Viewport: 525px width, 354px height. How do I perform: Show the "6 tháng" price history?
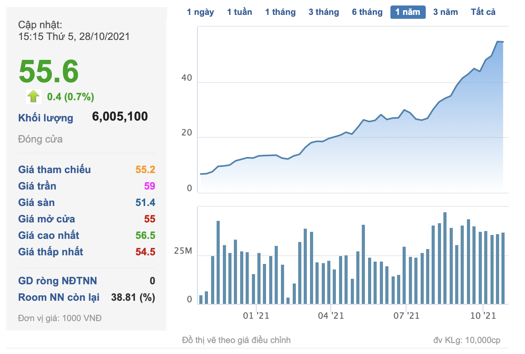367,12
